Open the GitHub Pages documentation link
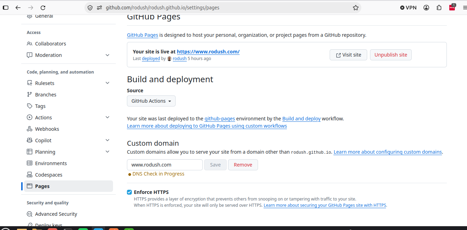The height and width of the screenshot is (230, 467). [143, 35]
